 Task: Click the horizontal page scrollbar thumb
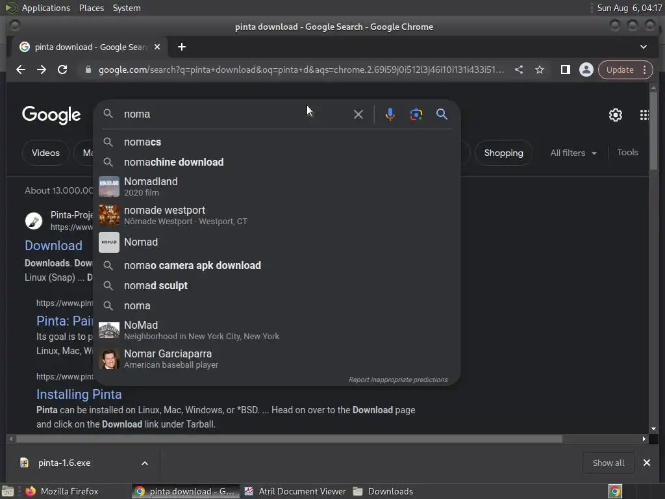coord(289,439)
